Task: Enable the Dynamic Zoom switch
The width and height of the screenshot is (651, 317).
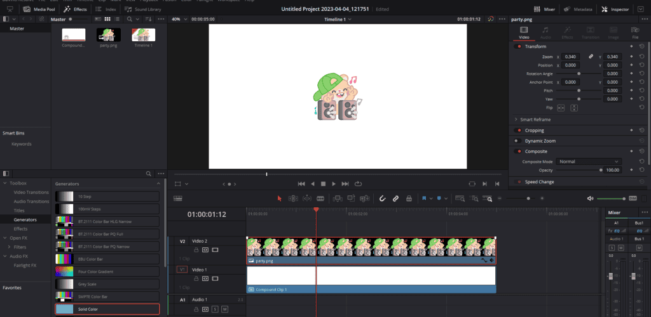Action: [x=517, y=141]
